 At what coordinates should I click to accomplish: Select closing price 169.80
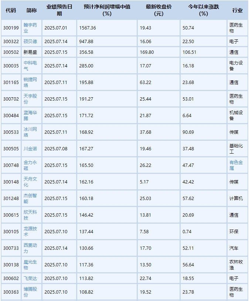[147, 52]
